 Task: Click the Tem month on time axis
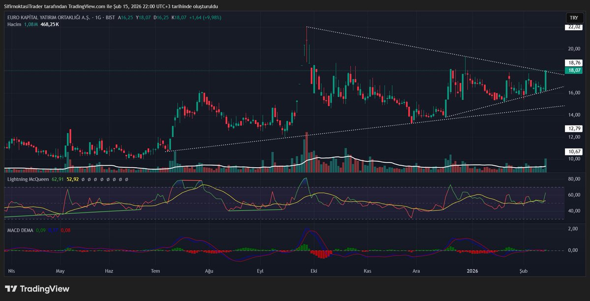[x=156, y=271]
